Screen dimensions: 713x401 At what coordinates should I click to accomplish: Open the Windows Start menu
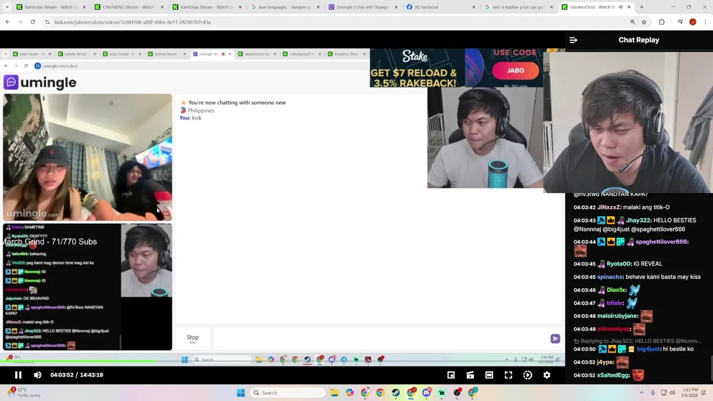coord(241,393)
